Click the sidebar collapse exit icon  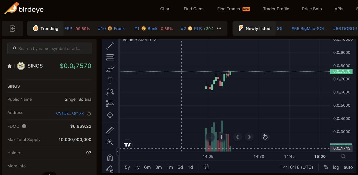coord(12,29)
